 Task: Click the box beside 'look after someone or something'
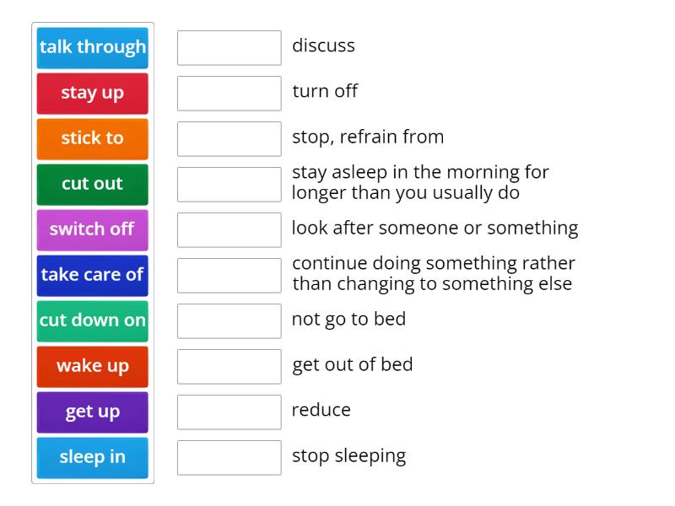[x=229, y=229]
